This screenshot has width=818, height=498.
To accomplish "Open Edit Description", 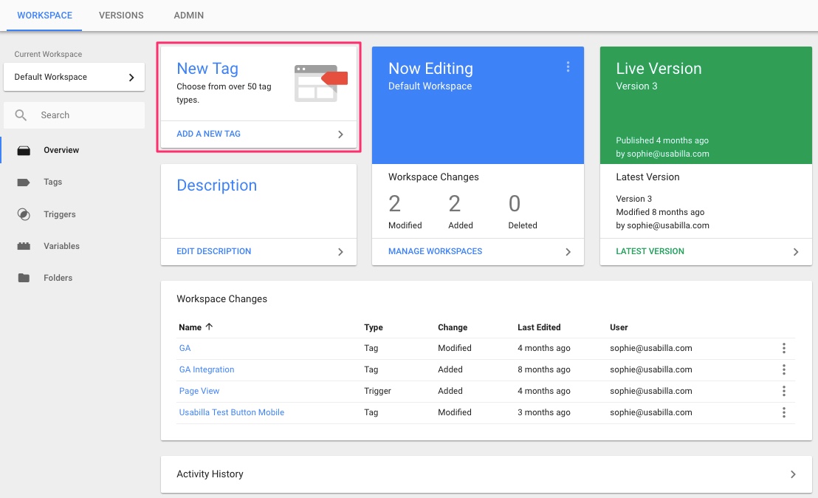I will click(213, 251).
